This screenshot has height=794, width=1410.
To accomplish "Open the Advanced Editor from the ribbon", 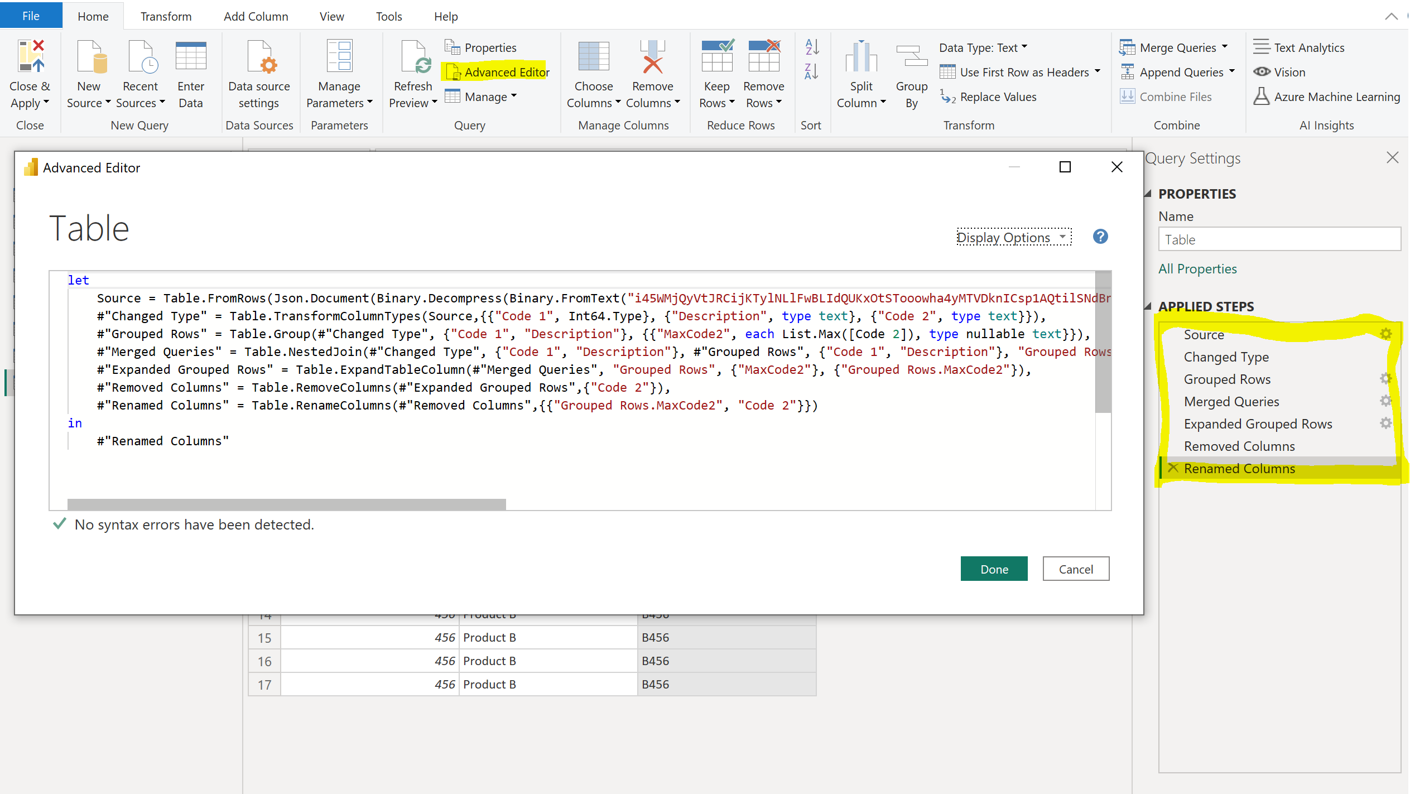I will pyautogui.click(x=498, y=72).
